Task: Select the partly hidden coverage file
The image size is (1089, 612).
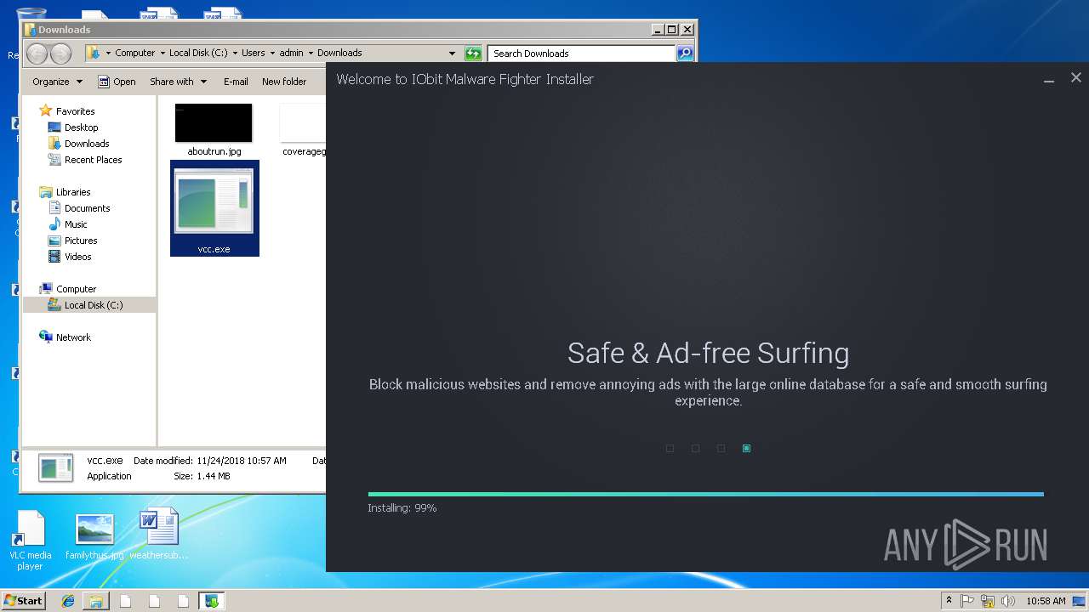Action: coord(303,130)
